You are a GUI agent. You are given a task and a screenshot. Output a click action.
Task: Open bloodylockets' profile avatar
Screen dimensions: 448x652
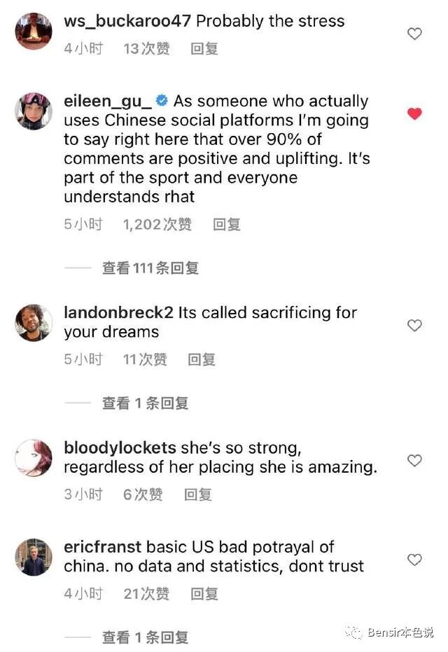point(34,458)
